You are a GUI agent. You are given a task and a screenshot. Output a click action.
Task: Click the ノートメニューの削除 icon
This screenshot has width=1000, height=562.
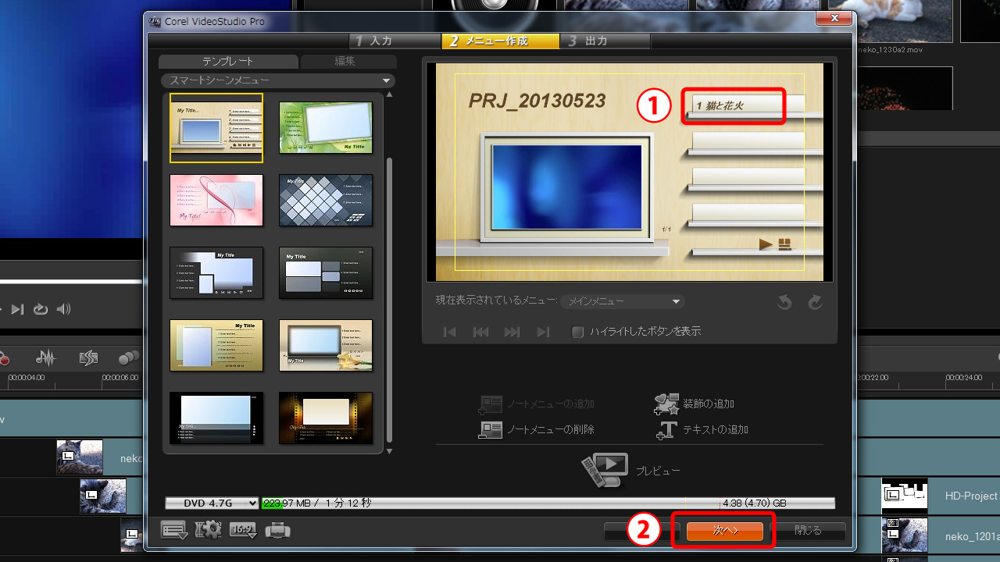pos(491,429)
